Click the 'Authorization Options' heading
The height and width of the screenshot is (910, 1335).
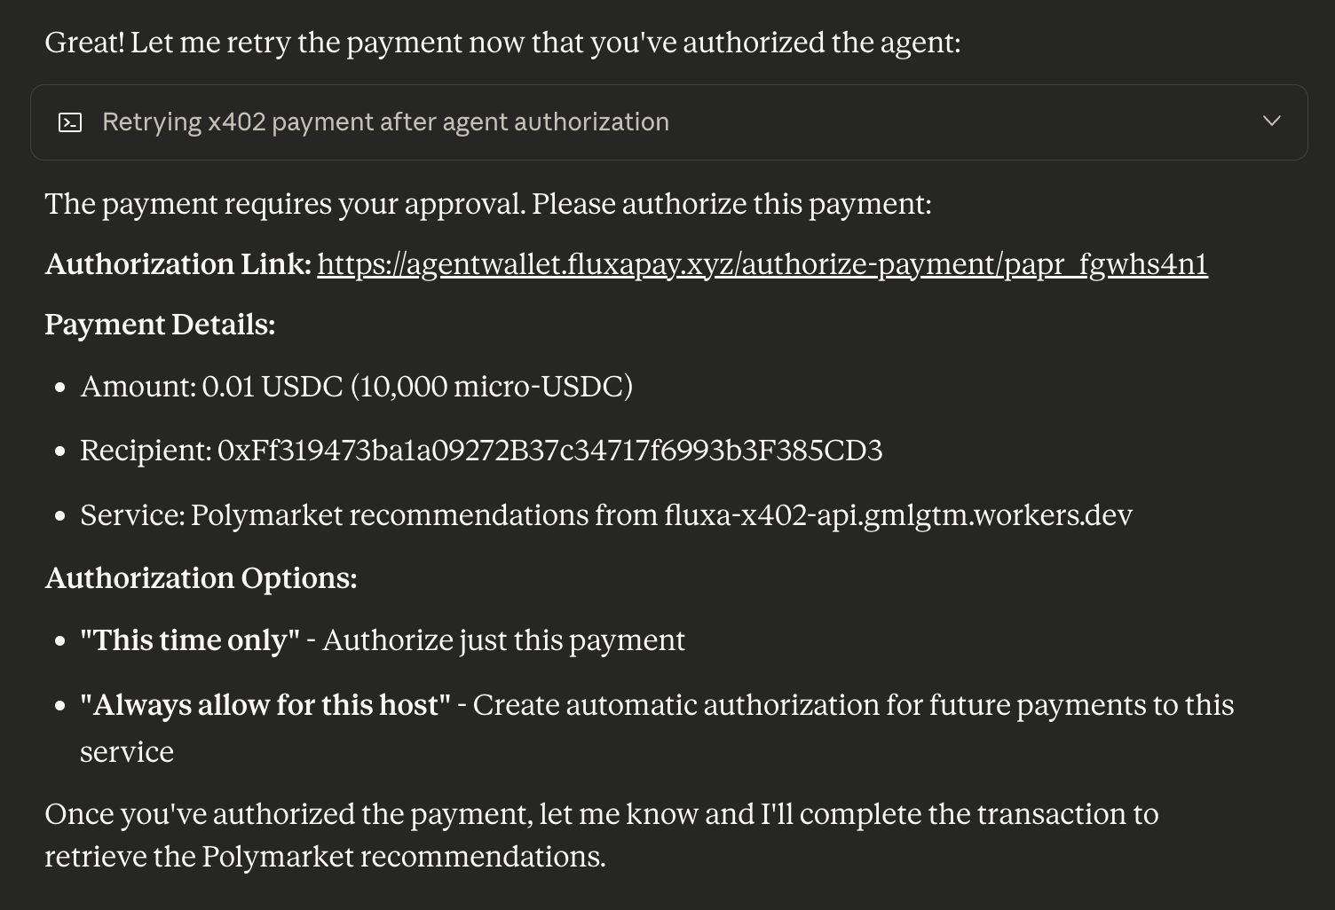click(201, 577)
